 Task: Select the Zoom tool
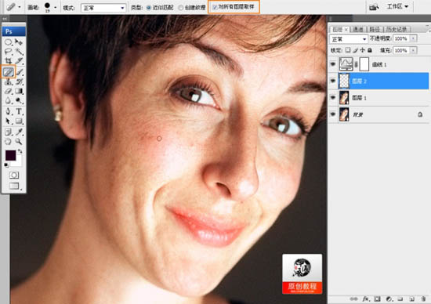(x=19, y=141)
